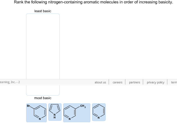The height and width of the screenshot is (126, 177).
Task: Click the Br label on bromopyridine tile
Action: (x=28, y=106)
